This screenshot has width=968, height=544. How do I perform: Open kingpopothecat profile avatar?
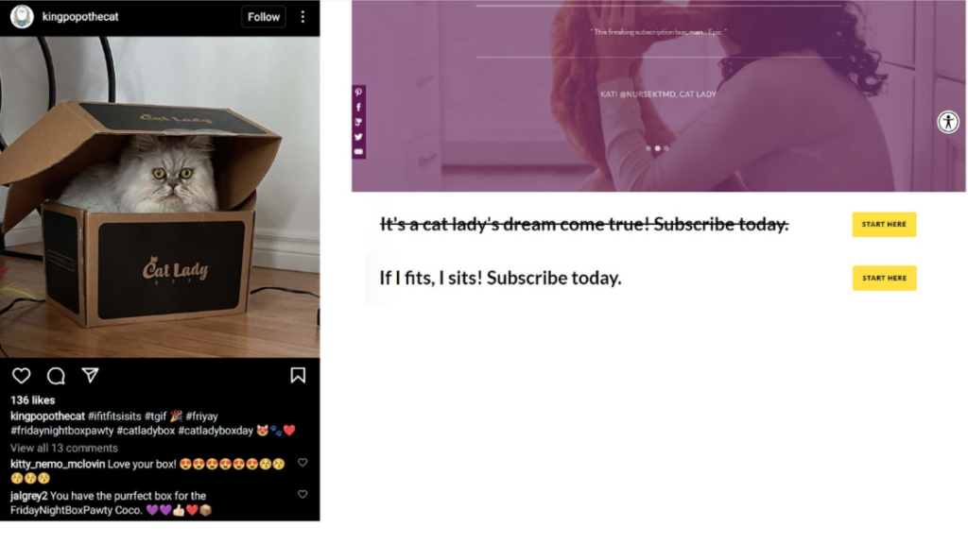[x=22, y=17]
